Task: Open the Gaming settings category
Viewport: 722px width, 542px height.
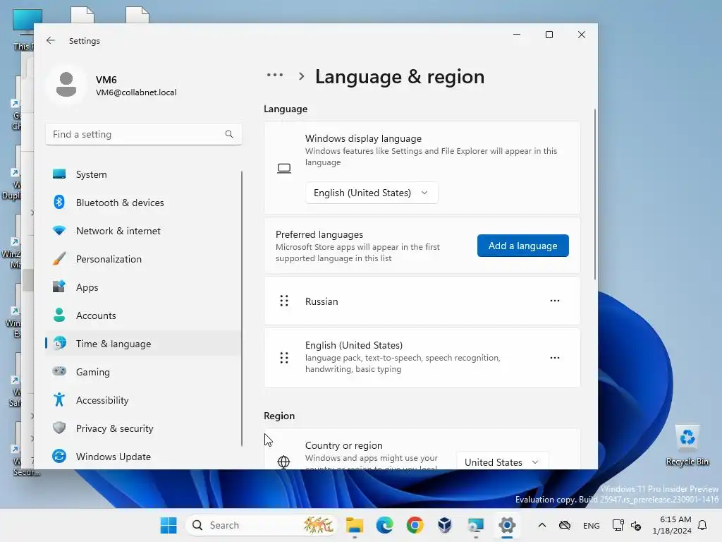Action: (x=143, y=371)
